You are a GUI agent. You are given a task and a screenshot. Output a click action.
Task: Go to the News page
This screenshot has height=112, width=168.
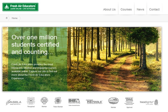tap(140, 9)
